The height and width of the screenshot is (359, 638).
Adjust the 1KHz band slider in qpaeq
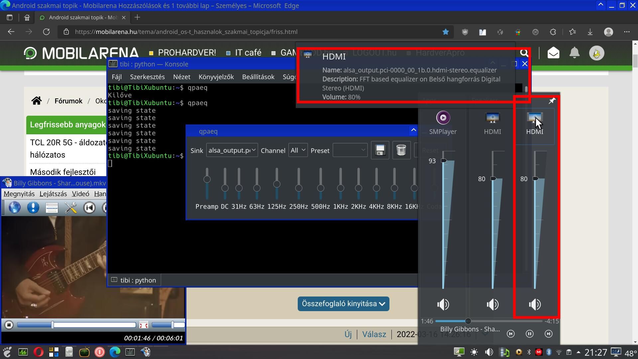click(341, 188)
